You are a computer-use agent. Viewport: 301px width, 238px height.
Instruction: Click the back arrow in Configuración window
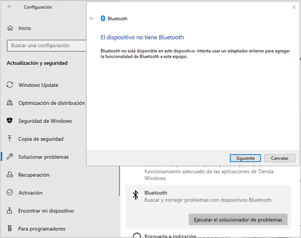tap(10, 7)
